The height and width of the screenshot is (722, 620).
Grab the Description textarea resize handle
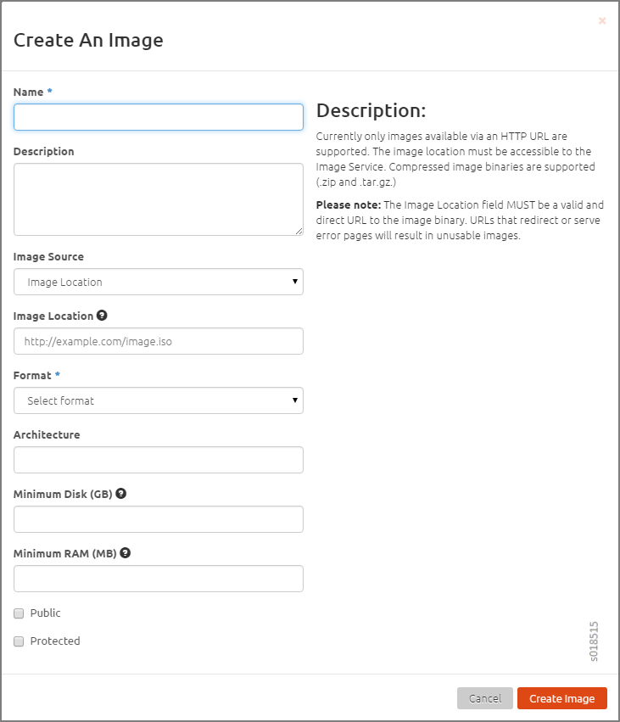pos(299,231)
